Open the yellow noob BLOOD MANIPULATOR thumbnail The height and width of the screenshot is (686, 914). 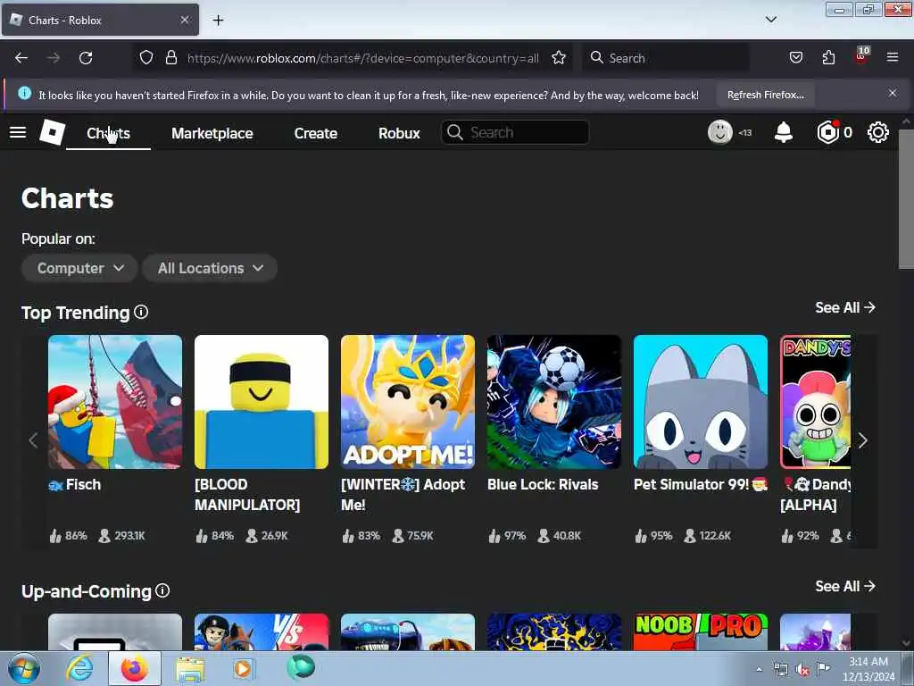click(262, 402)
